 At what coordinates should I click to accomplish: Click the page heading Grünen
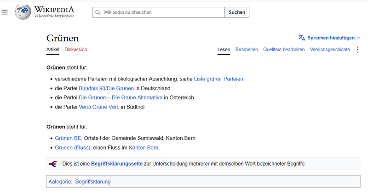[x=63, y=38]
